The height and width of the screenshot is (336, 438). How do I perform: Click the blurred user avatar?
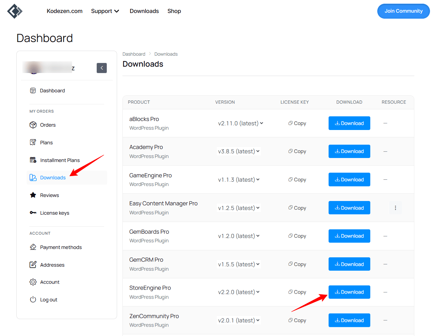click(x=33, y=68)
